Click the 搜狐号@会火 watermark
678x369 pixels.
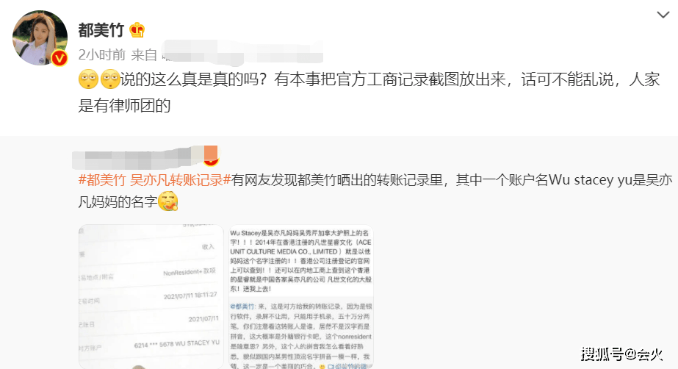pos(621,354)
